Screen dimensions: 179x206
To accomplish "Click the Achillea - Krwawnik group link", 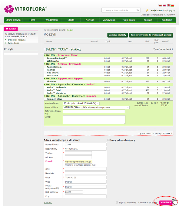I will tap(69, 64).
